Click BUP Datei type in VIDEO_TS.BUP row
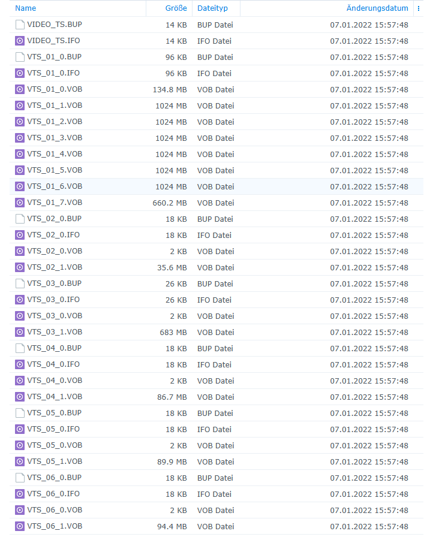The height and width of the screenshot is (549, 424). tap(215, 25)
